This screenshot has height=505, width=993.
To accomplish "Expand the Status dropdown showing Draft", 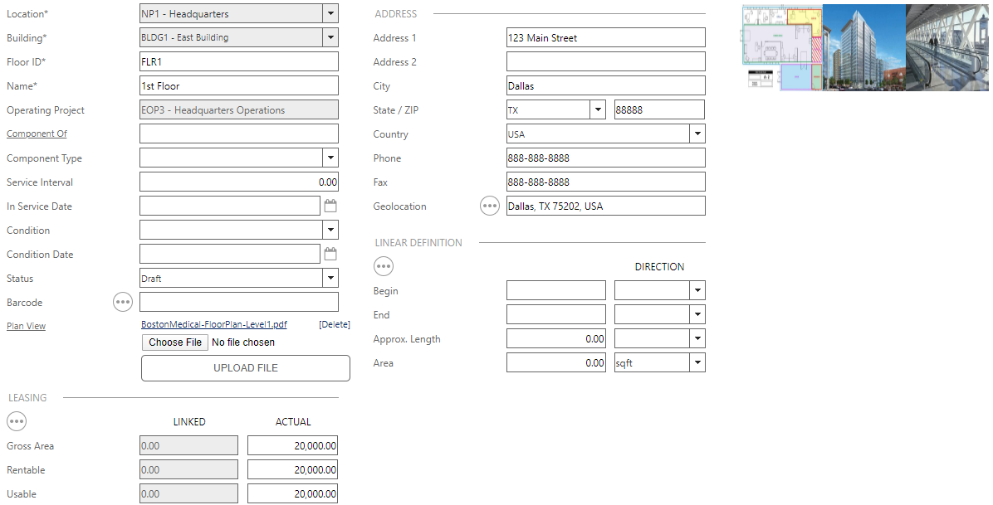I will coord(330,279).
